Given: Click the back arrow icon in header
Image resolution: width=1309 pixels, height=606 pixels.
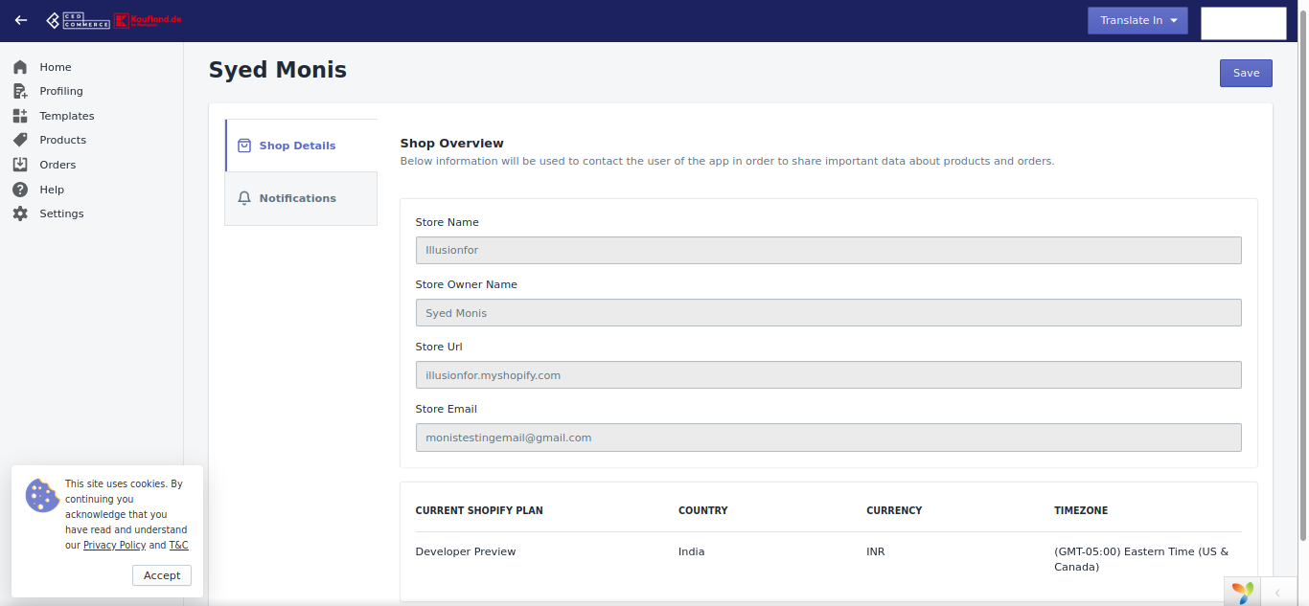Looking at the screenshot, I should click(21, 20).
